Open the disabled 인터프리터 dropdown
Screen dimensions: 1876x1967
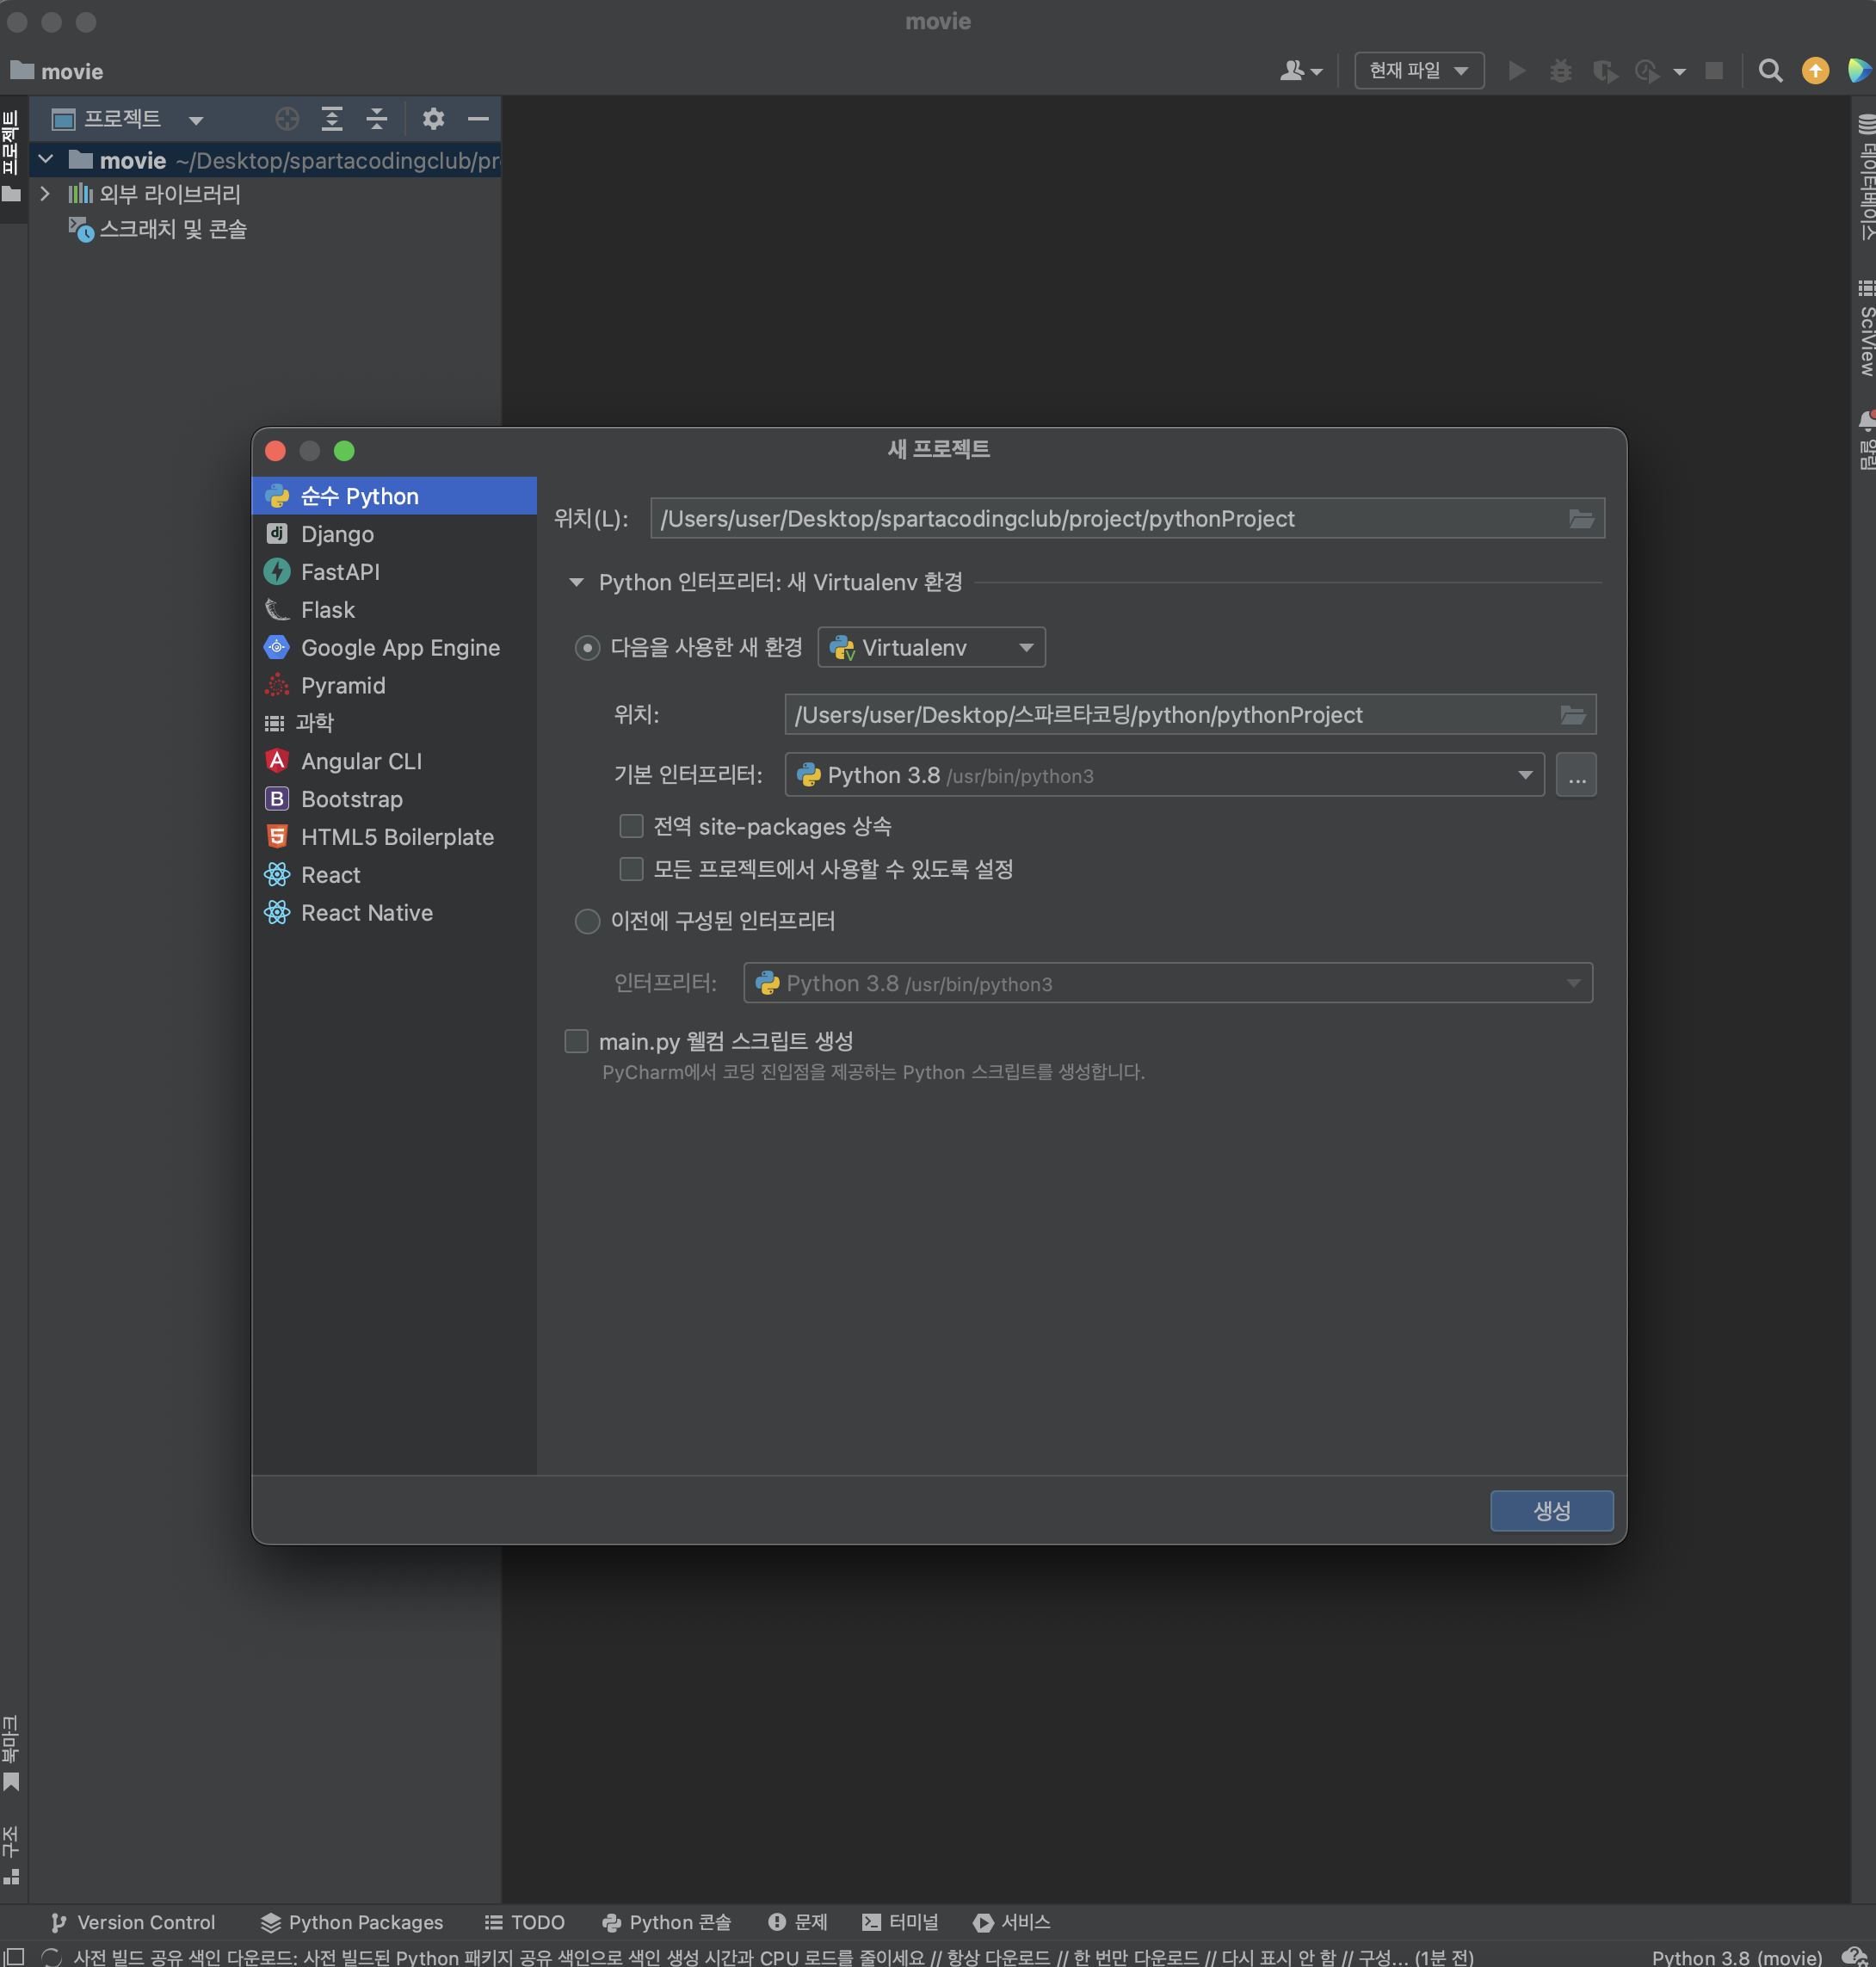coord(1168,983)
